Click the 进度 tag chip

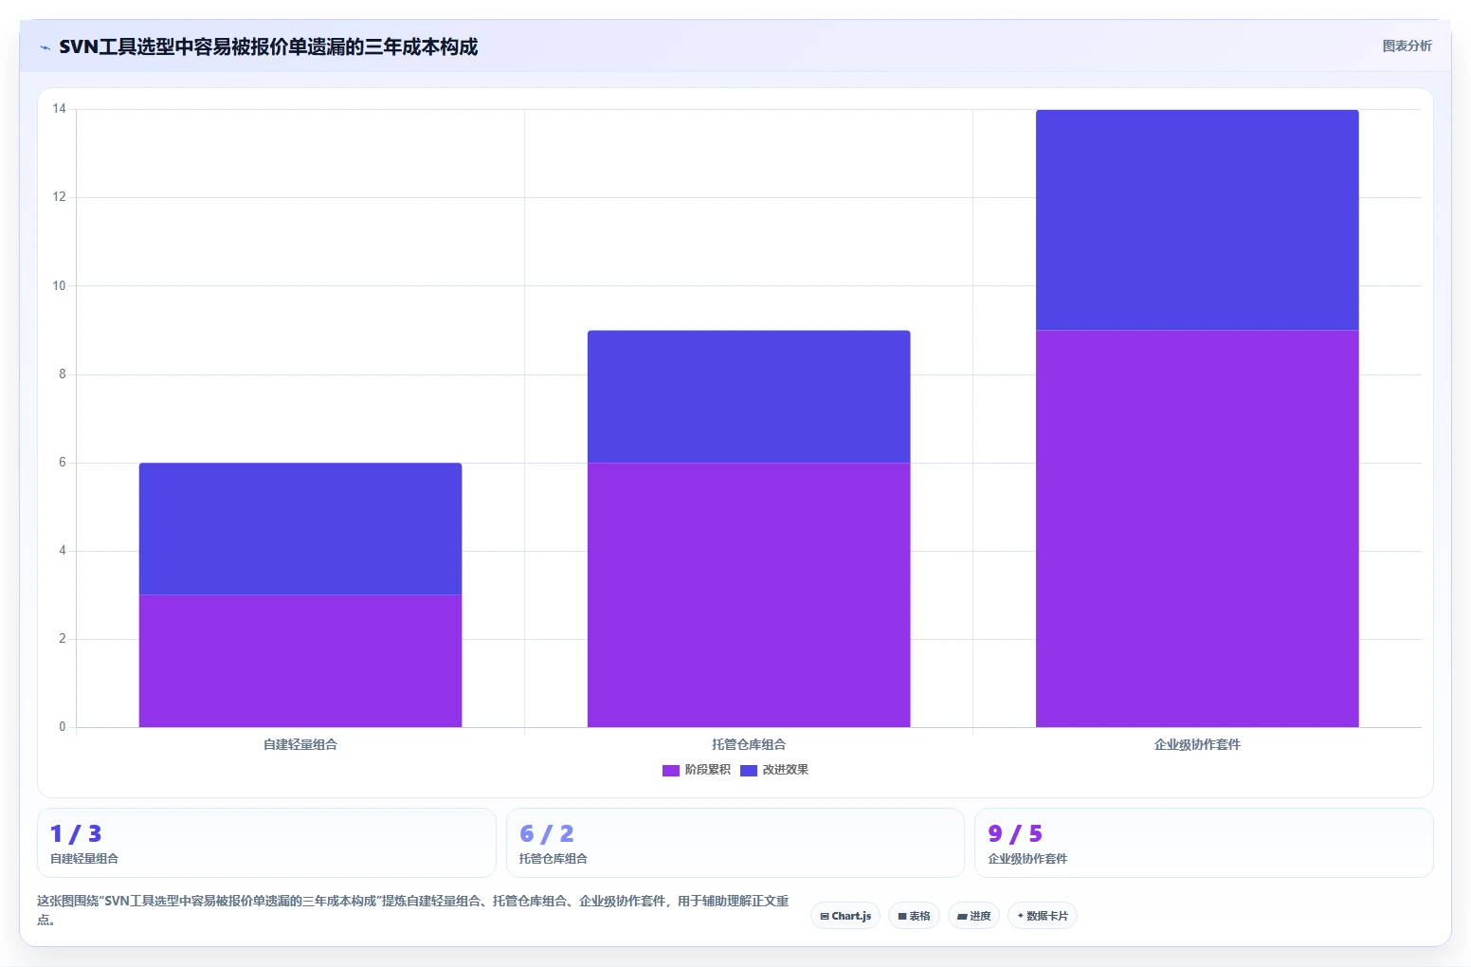coord(973,916)
